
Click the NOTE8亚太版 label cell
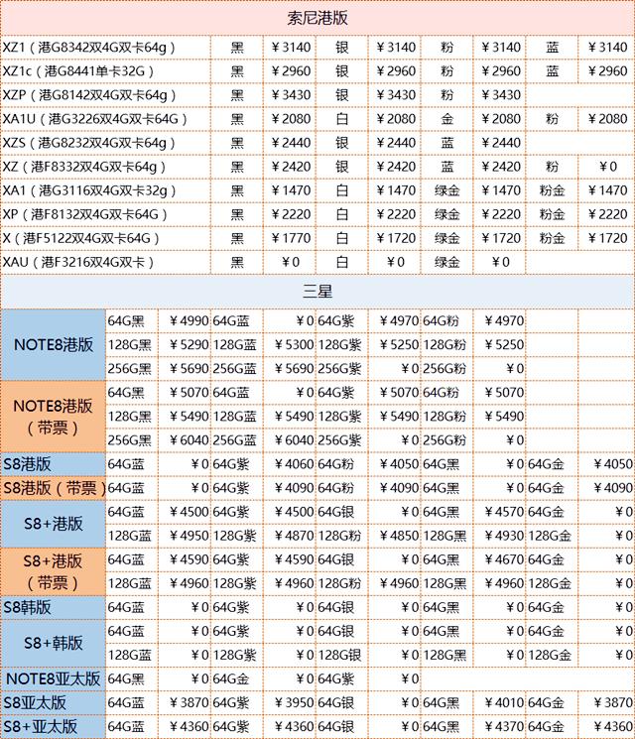[x=54, y=679]
